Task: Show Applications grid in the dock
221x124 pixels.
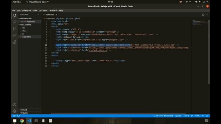Action: (x=206, y=121)
